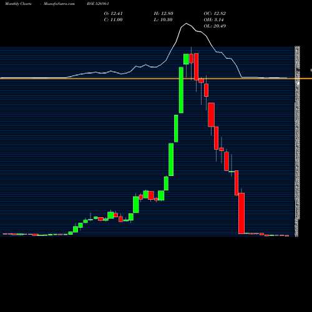The image size is (312, 312).
Task: Click the 'MunafaSutra.com' label
Action: [x=59, y=4]
